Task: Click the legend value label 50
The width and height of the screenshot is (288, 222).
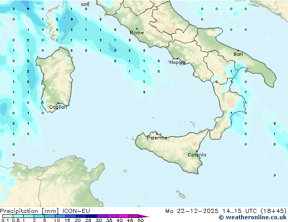Action: tap(141, 220)
